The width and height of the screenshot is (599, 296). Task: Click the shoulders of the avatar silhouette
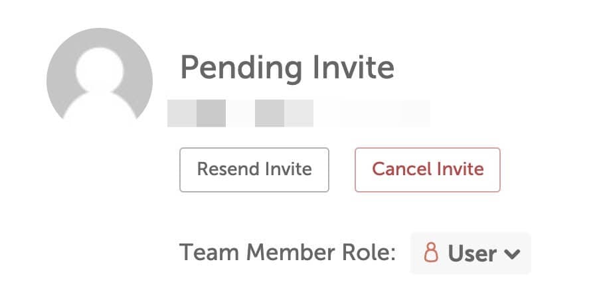click(x=100, y=107)
